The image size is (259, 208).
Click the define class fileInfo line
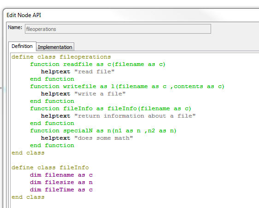point(50,167)
